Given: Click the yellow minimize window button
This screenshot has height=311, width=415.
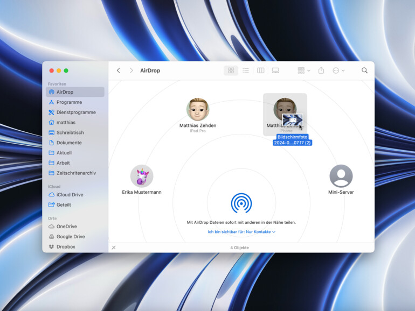Looking at the screenshot, I should pos(59,70).
